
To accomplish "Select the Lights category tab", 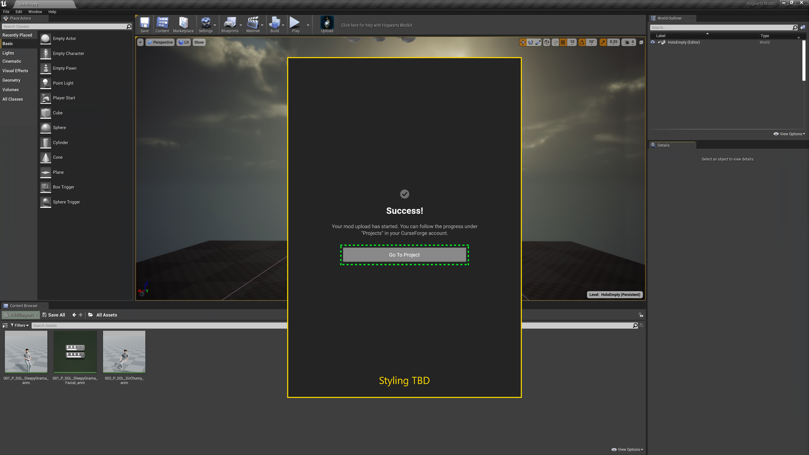I will (x=8, y=53).
